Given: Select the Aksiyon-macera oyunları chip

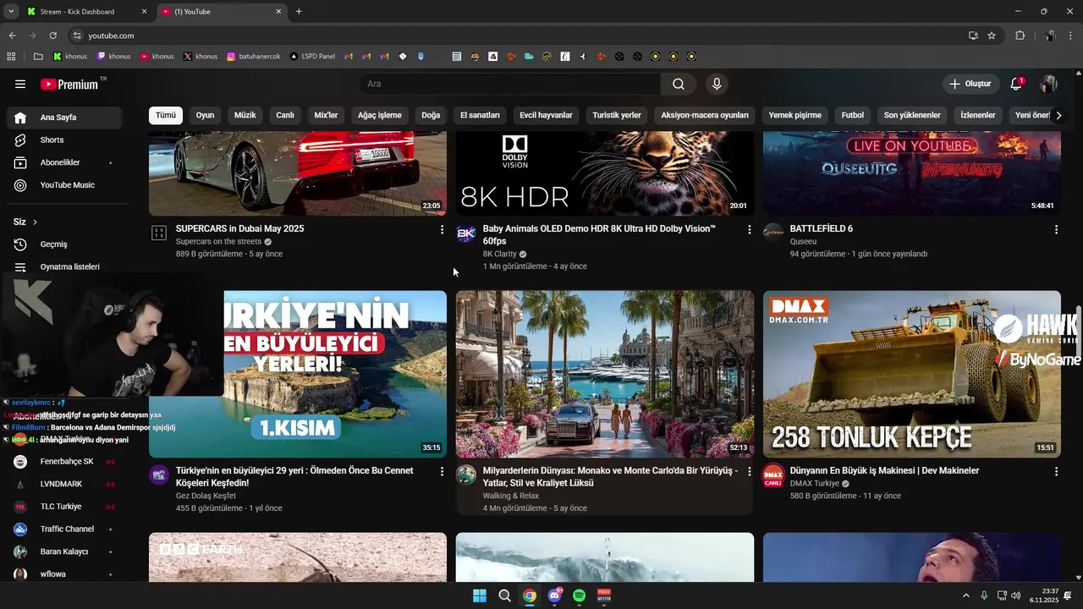Looking at the screenshot, I should [705, 116].
